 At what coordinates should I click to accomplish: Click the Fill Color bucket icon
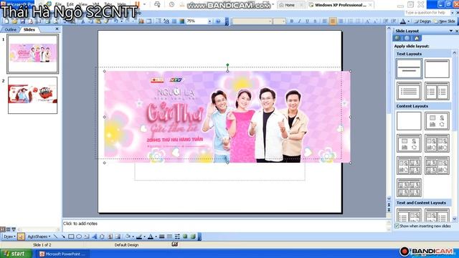(x=128, y=236)
